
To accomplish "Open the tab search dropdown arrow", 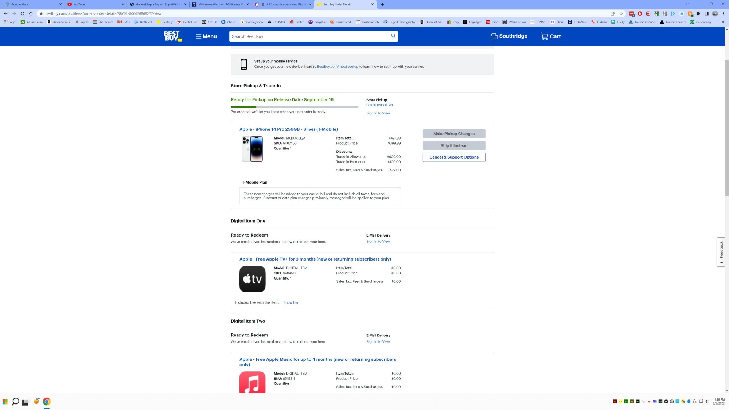I will pyautogui.click(x=687, y=4).
